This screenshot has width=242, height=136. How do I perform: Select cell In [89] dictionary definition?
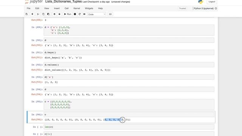pos(129,30)
